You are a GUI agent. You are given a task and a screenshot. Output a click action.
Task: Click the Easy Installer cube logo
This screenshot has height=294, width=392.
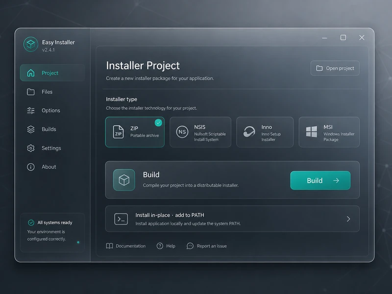coord(31,44)
